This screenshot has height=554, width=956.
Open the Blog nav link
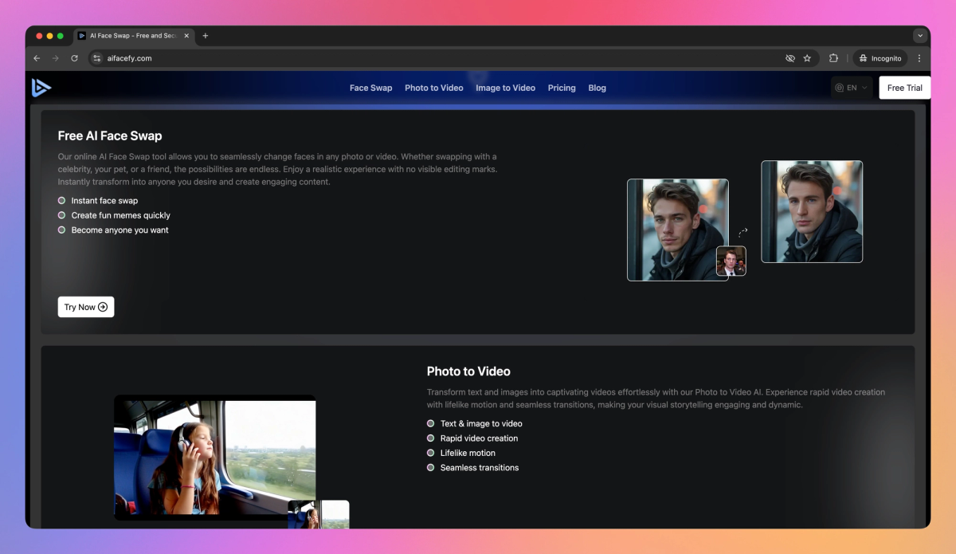pos(597,88)
